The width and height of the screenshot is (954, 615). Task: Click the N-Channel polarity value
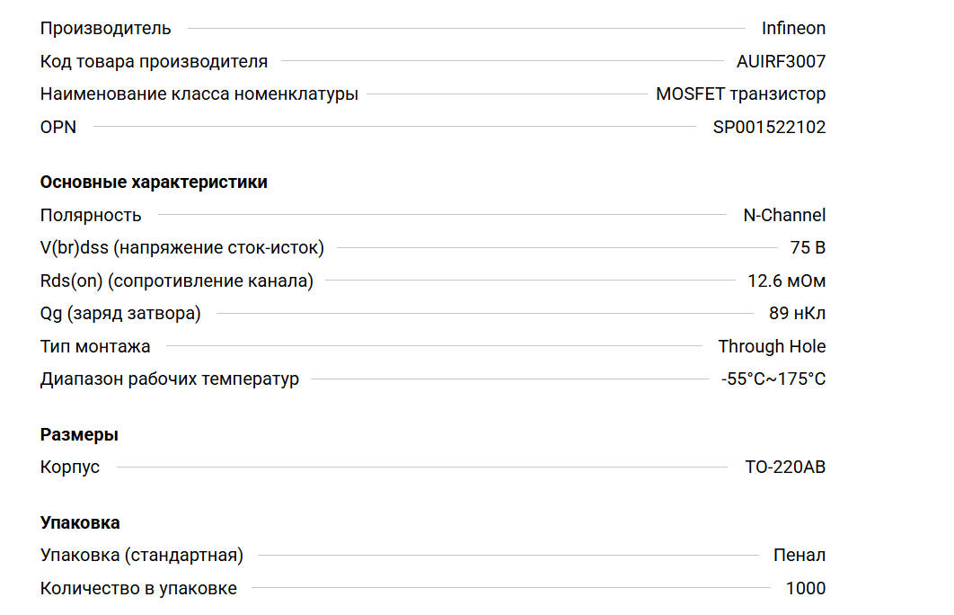coord(784,215)
